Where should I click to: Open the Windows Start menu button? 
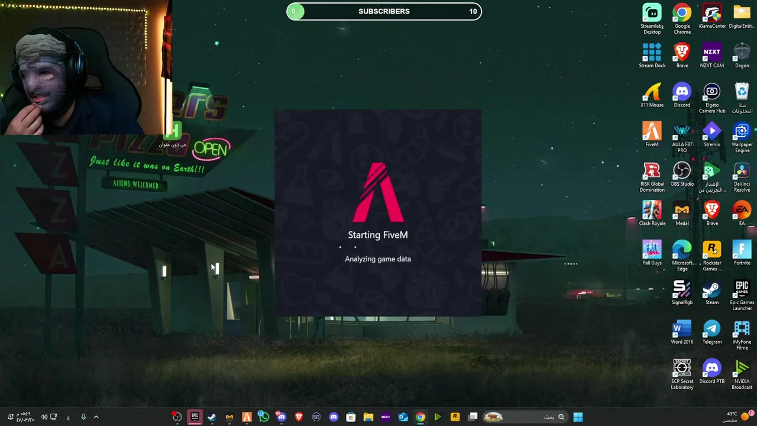pyautogui.click(x=578, y=417)
